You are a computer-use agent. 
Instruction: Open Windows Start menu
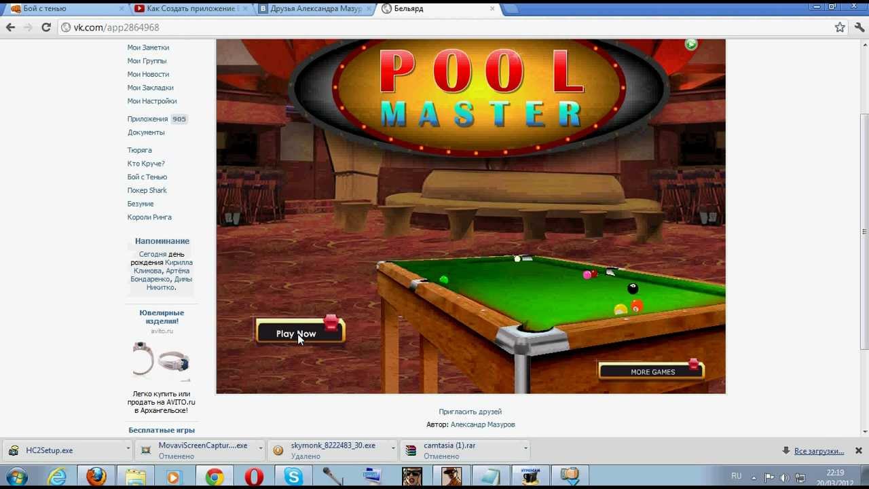coord(16,477)
